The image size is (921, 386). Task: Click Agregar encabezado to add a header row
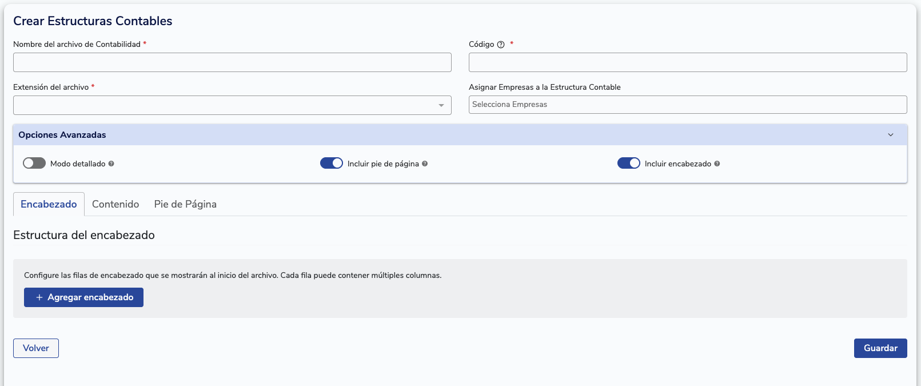(83, 297)
